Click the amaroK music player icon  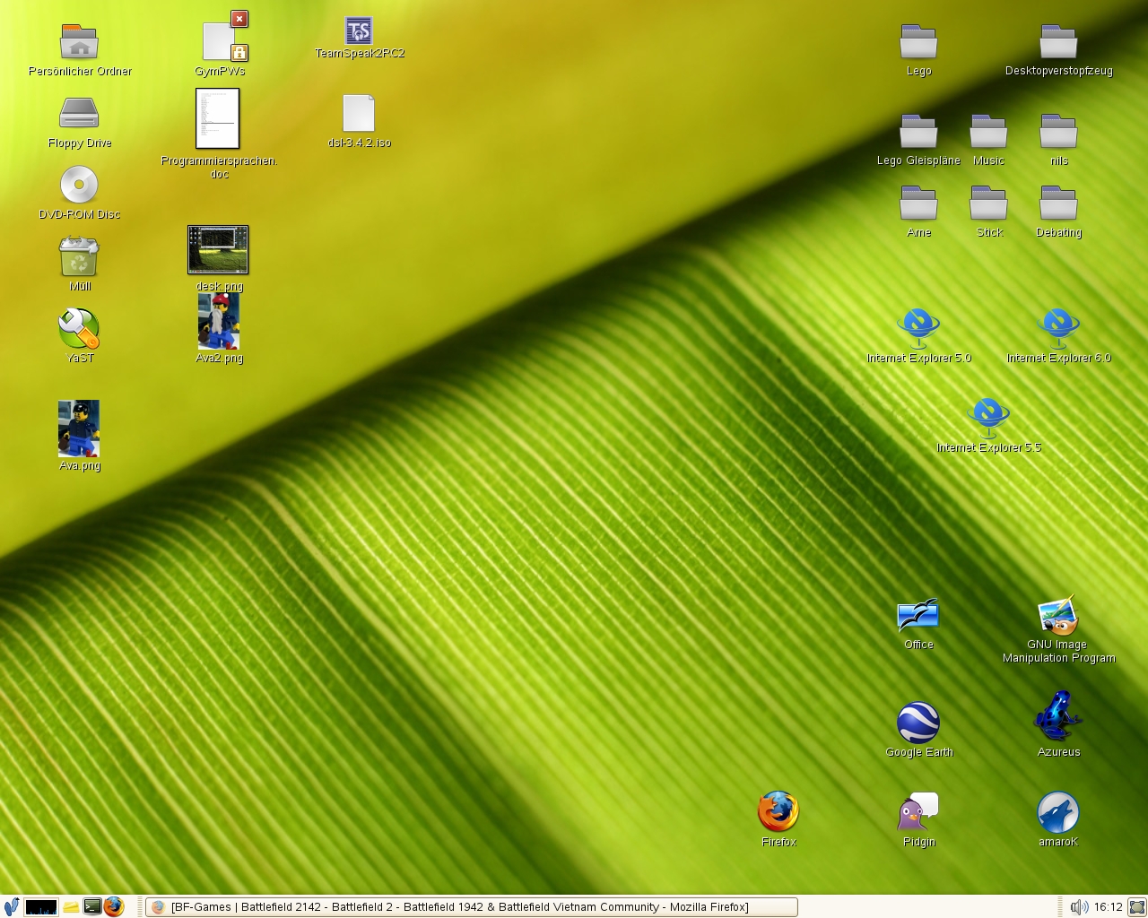click(x=1058, y=812)
